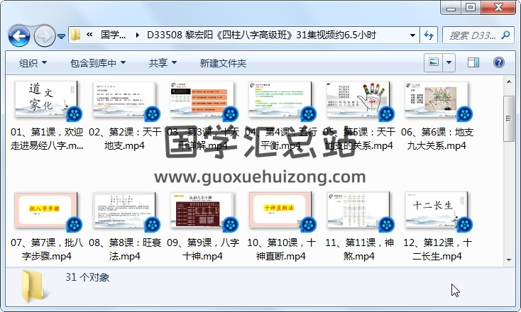Click the change view icon button
Viewport: 521px width, 312px height.
[433, 62]
